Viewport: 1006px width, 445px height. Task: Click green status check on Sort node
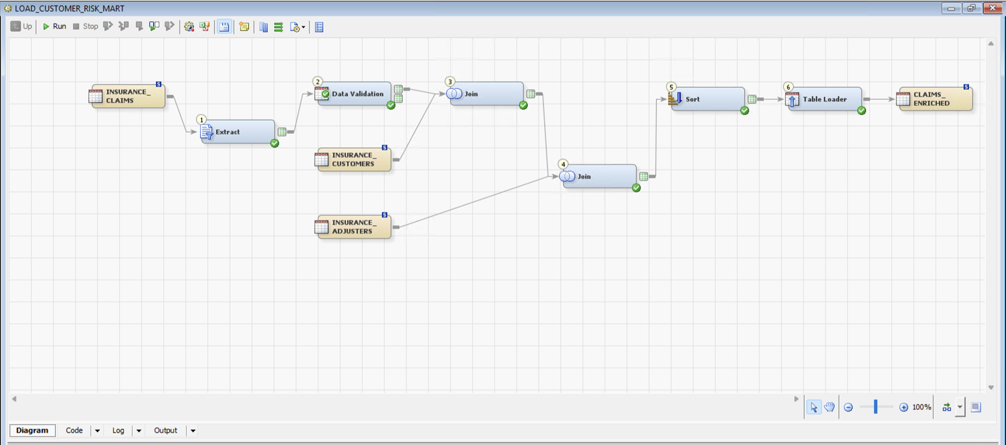click(x=744, y=110)
